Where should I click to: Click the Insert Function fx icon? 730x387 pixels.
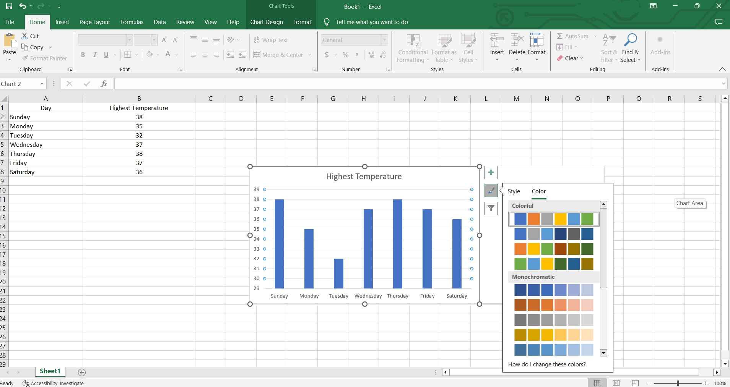[x=104, y=84]
